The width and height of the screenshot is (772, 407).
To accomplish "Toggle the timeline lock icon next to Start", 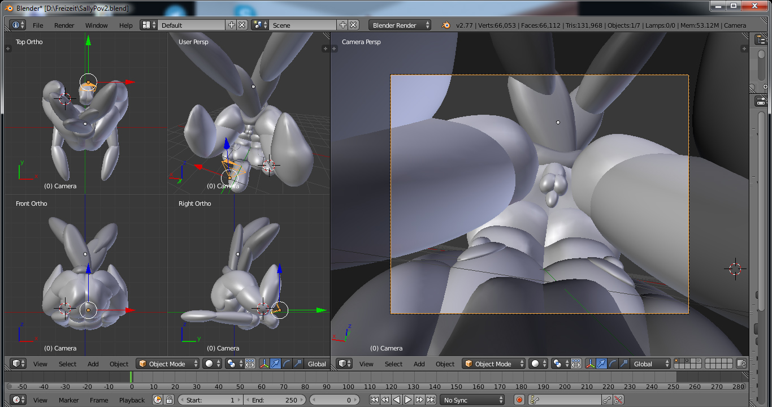I will point(169,400).
